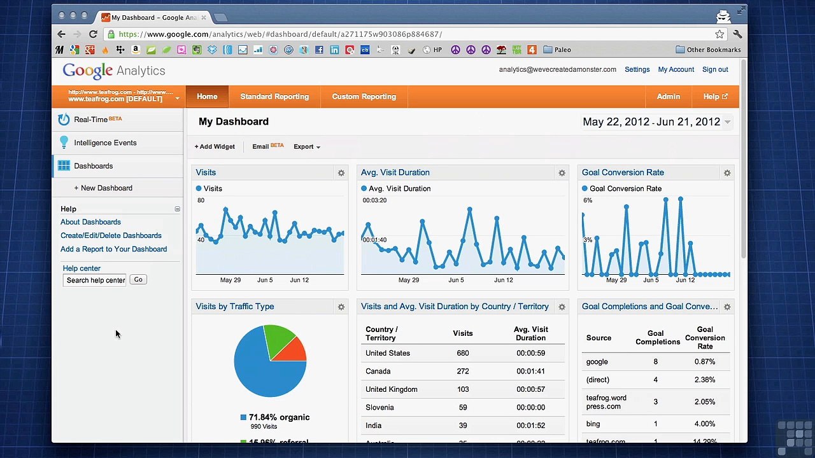Image resolution: width=815 pixels, height=458 pixels.
Task: Click the Google Analytics logo
Action: 114,71
